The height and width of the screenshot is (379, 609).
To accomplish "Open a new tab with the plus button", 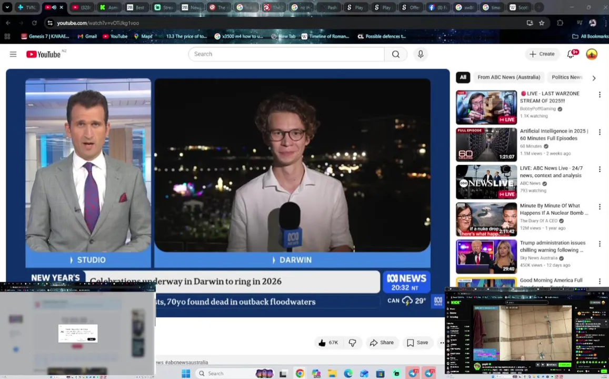I will coord(539,7).
